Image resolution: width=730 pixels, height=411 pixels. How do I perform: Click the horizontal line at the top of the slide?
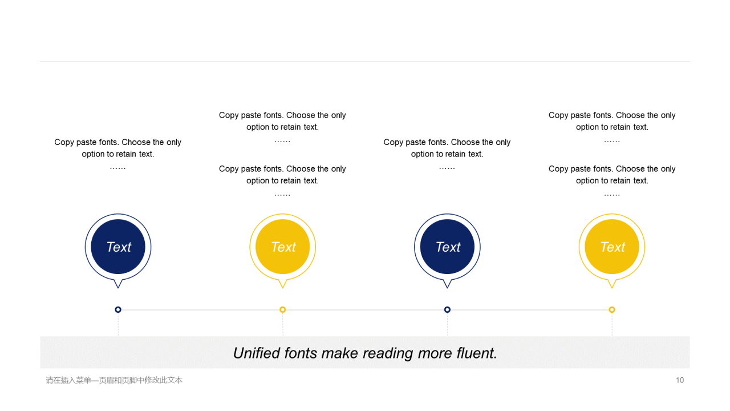(365, 62)
